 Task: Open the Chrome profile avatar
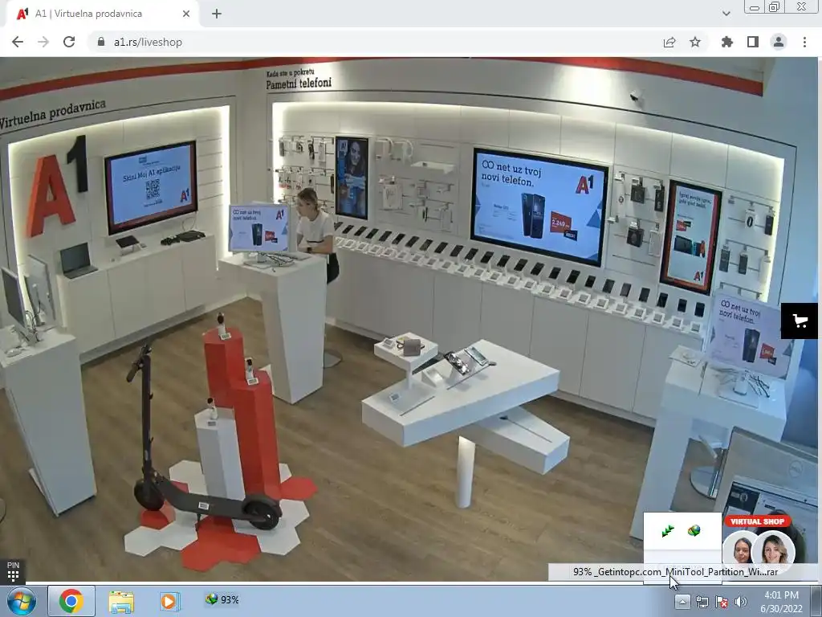pos(778,42)
